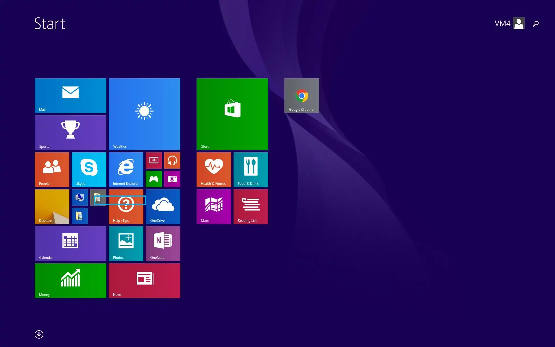This screenshot has width=555, height=347.
Task: Show all apps with down arrow
Action: [x=39, y=334]
